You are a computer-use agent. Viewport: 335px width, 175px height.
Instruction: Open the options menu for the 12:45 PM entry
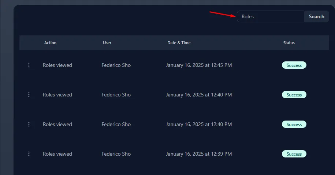(x=29, y=65)
